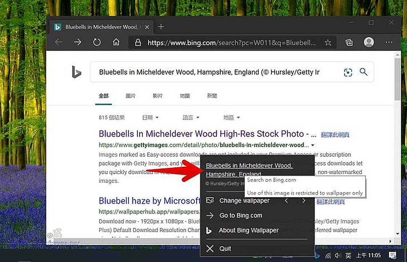Open the Collections icon in toolbar

pyautogui.click(x=349, y=42)
